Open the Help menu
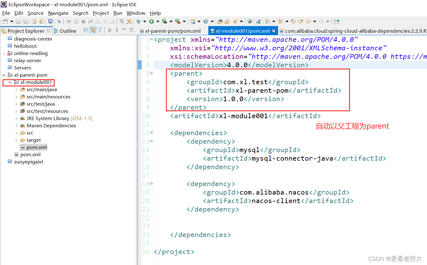427x265 pixels. 155,13
